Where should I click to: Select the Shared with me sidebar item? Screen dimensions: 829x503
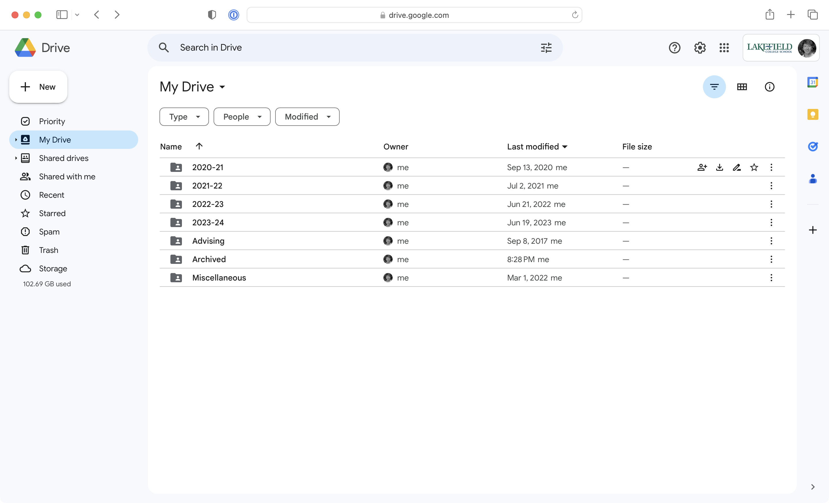(x=67, y=176)
